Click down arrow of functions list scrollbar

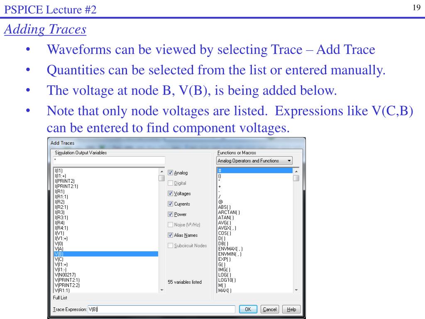(x=296, y=290)
